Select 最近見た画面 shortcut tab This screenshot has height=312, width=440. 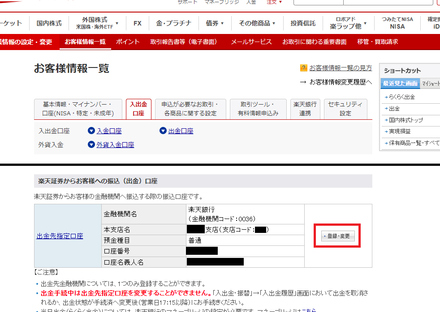click(400, 84)
